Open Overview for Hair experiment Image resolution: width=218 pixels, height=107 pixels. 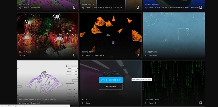(x=111, y=87)
